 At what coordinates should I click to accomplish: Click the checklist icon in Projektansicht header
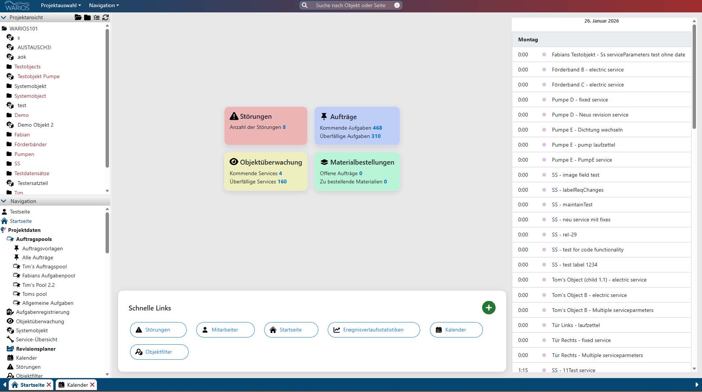tap(97, 17)
